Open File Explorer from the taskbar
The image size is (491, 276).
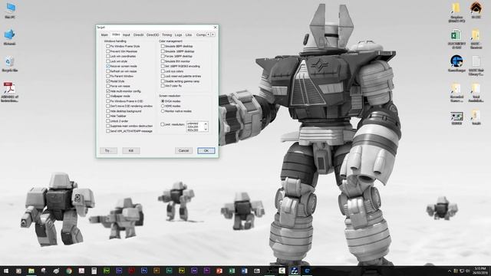tap(31, 271)
